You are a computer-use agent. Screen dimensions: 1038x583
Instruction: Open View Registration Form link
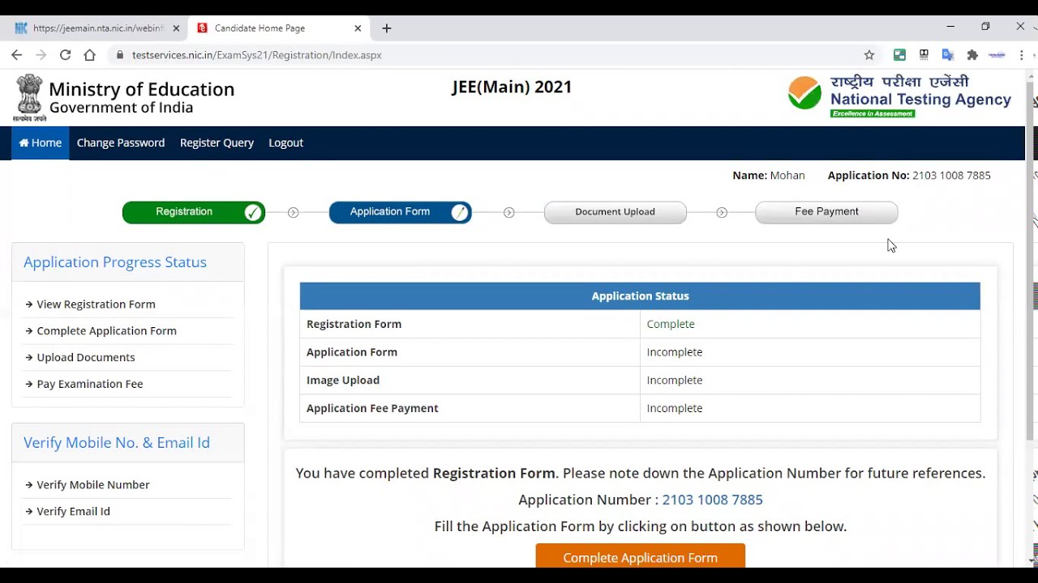click(96, 304)
